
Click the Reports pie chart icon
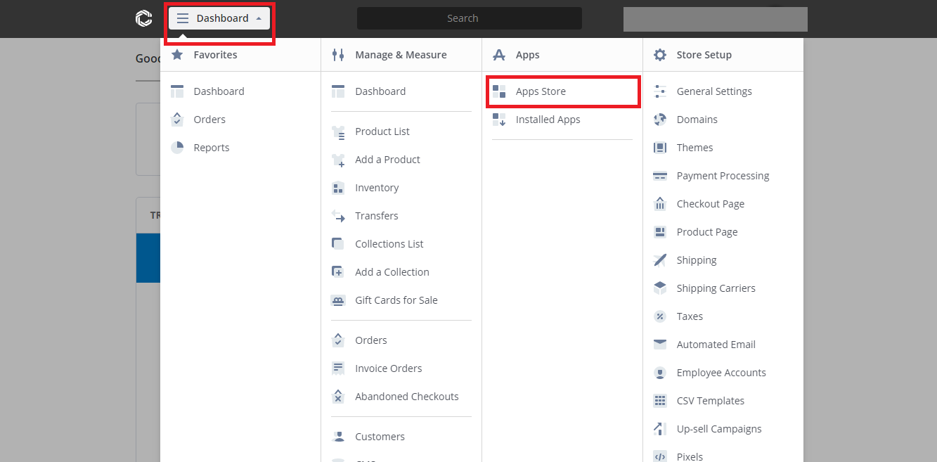coord(177,148)
